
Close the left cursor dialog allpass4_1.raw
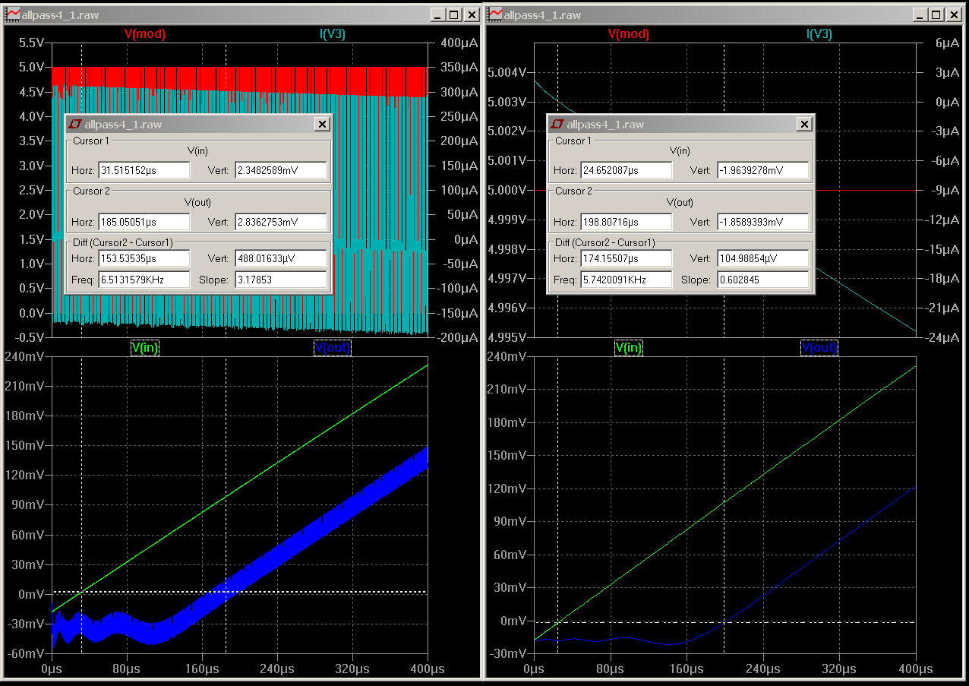tap(322, 125)
